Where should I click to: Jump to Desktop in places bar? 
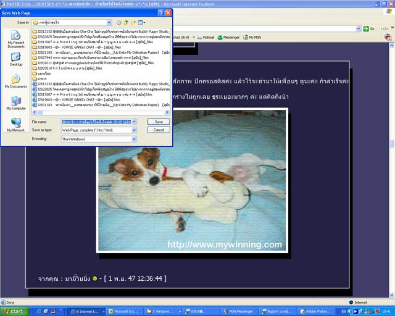16,59
